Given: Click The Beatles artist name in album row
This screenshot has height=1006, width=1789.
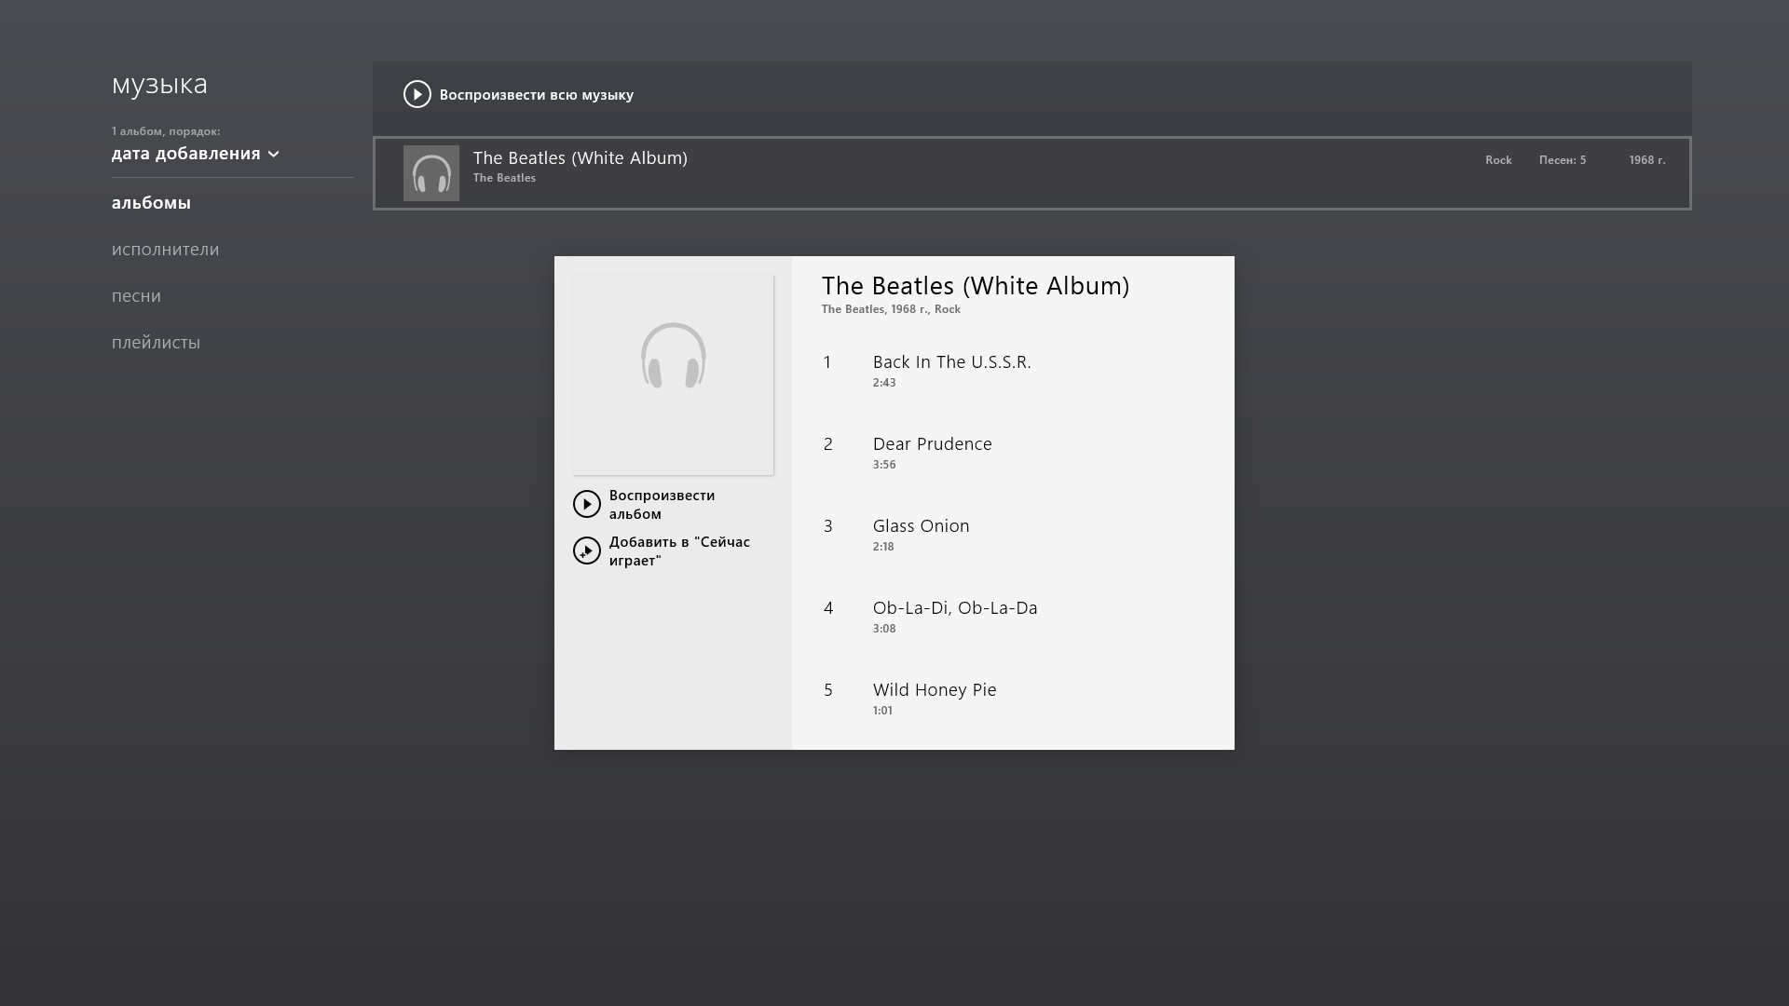Looking at the screenshot, I should (x=504, y=178).
